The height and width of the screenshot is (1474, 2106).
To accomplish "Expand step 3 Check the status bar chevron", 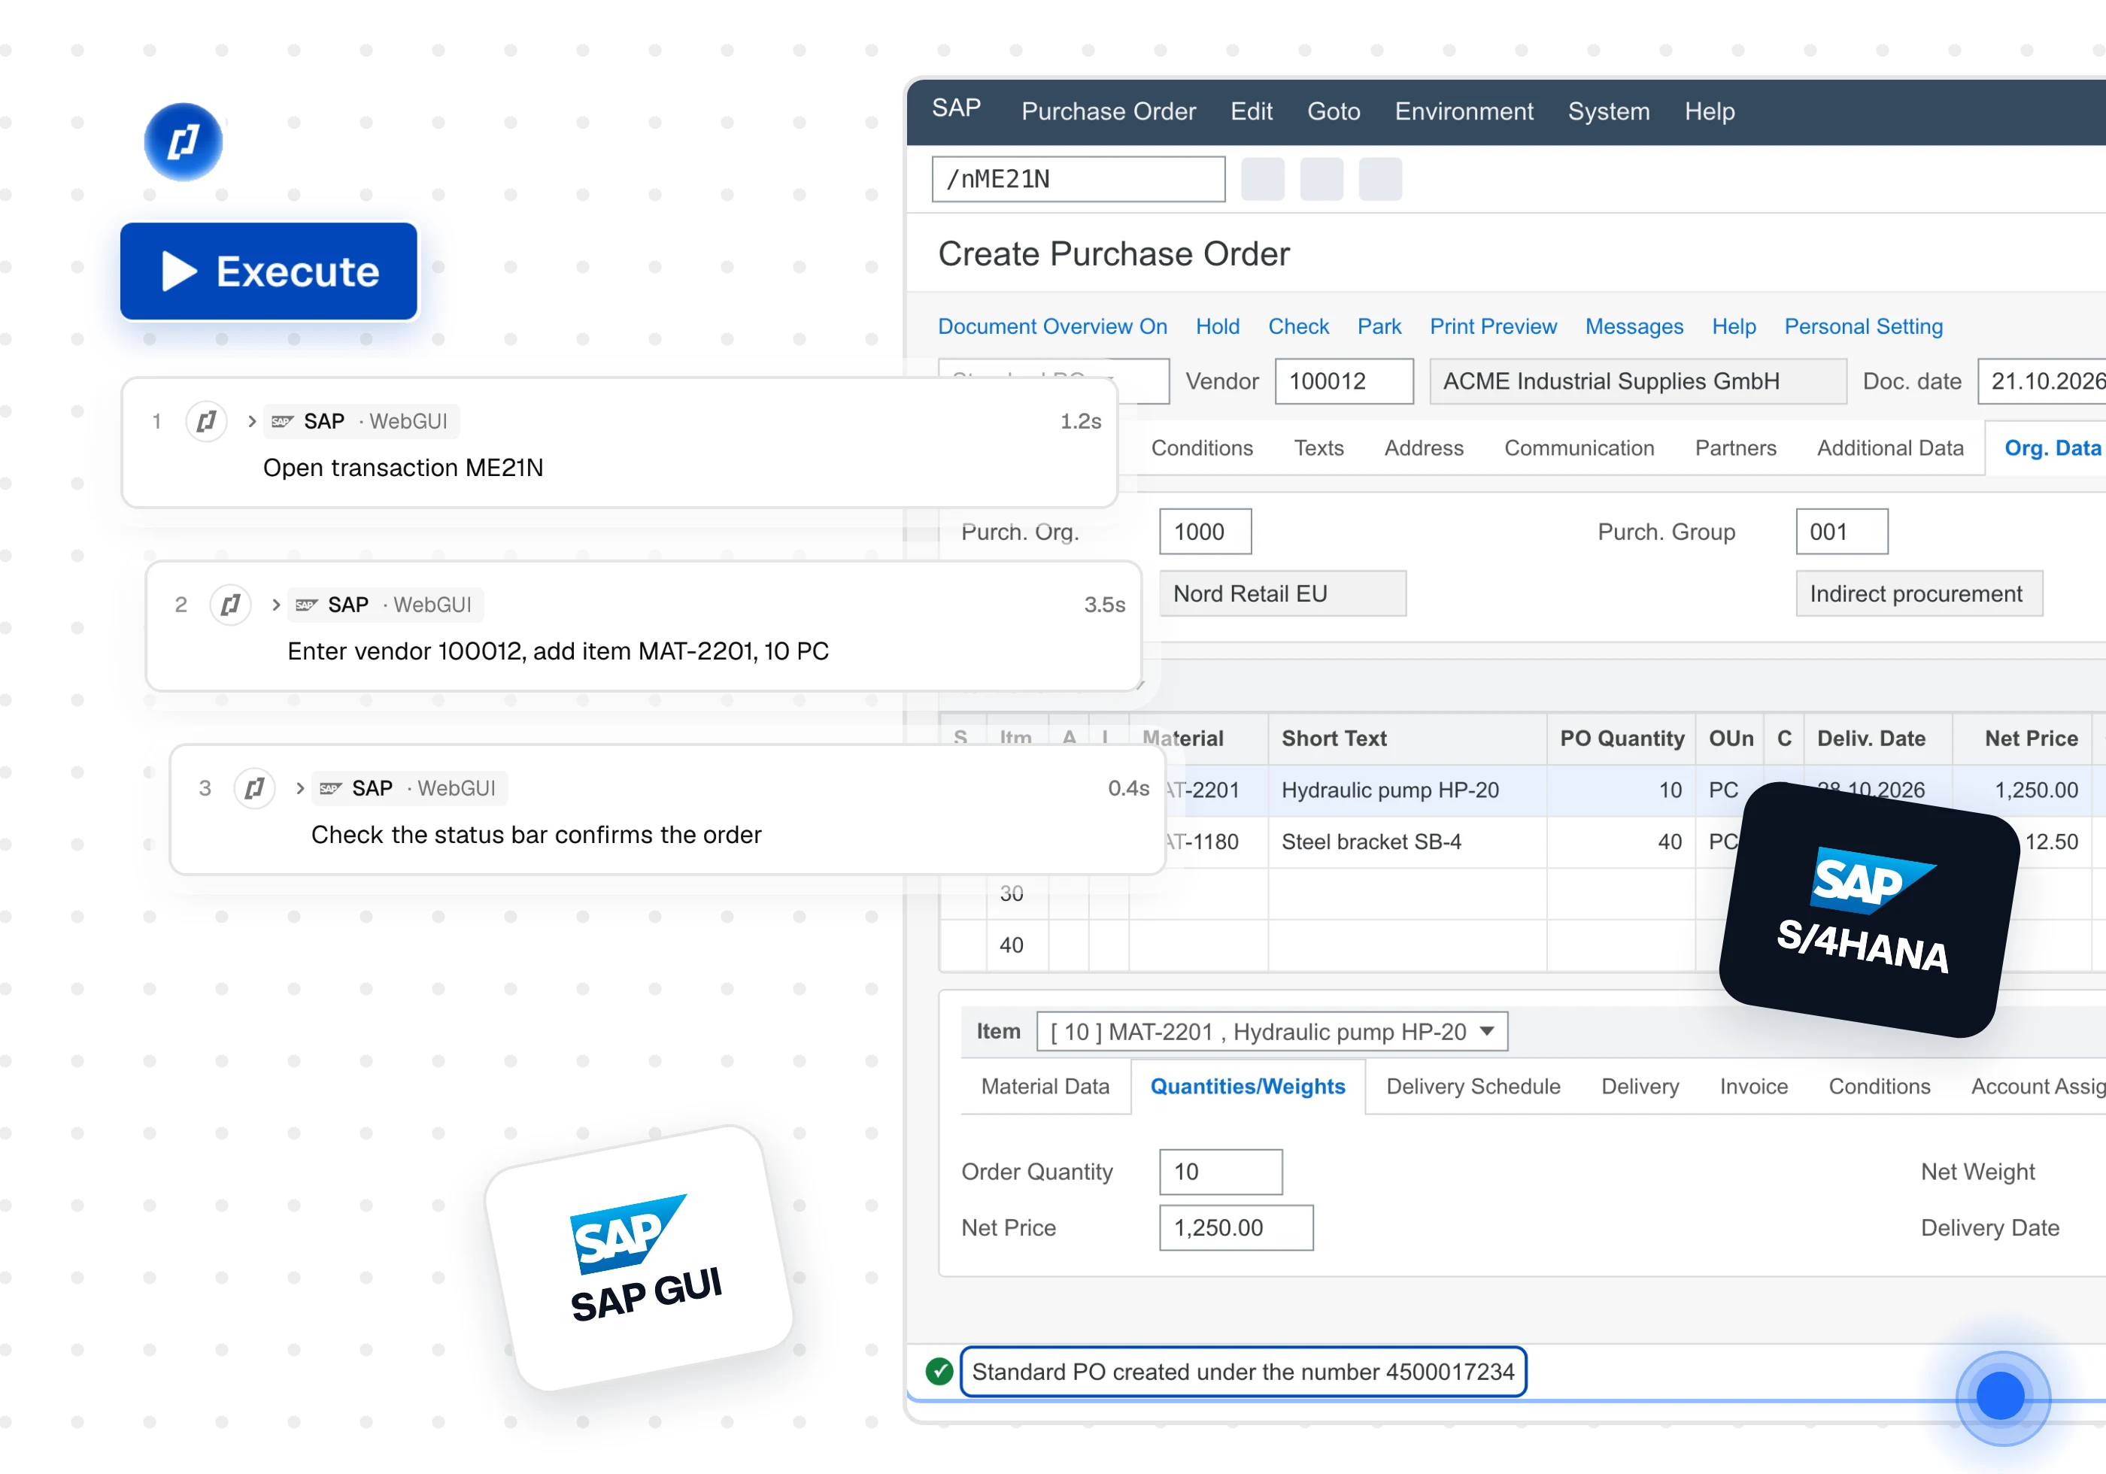I will point(299,788).
